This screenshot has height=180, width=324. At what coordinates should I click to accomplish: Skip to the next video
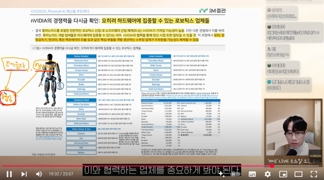click(24, 174)
